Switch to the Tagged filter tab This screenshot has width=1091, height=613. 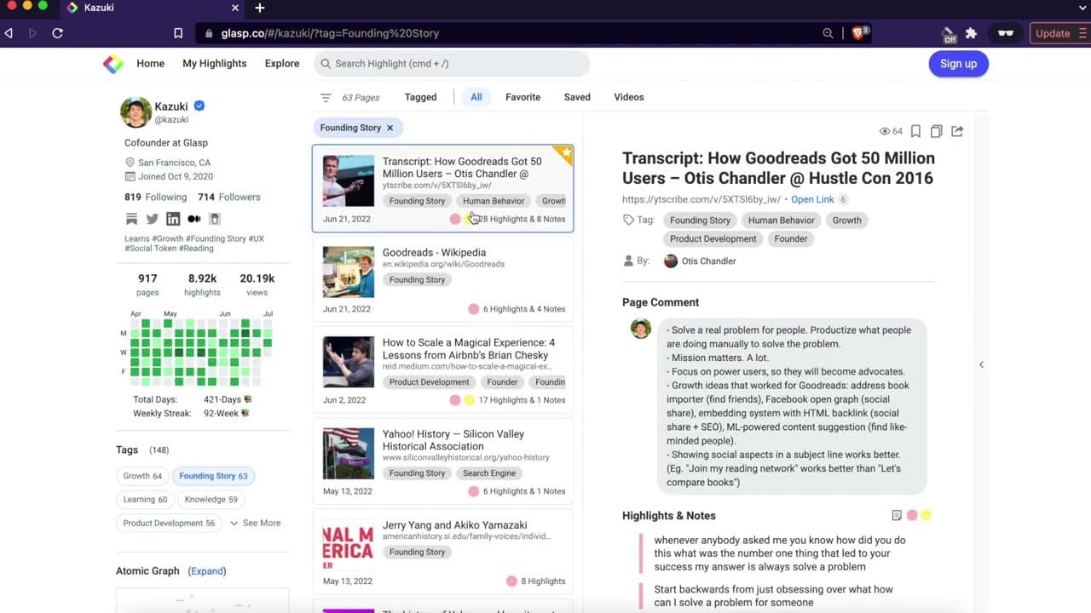(x=420, y=97)
